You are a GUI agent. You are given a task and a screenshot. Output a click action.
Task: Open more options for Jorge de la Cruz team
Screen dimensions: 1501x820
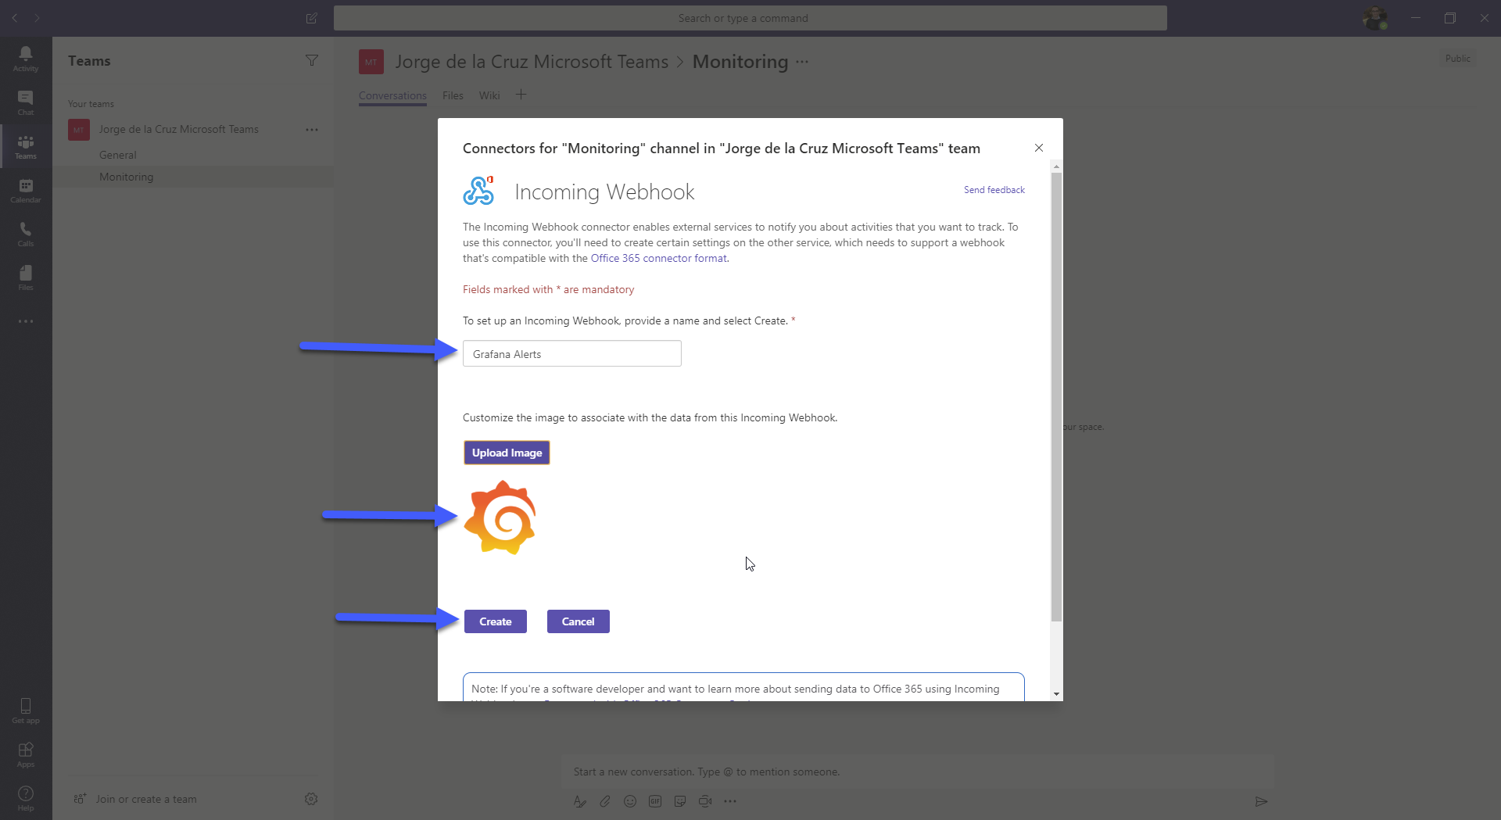click(312, 130)
